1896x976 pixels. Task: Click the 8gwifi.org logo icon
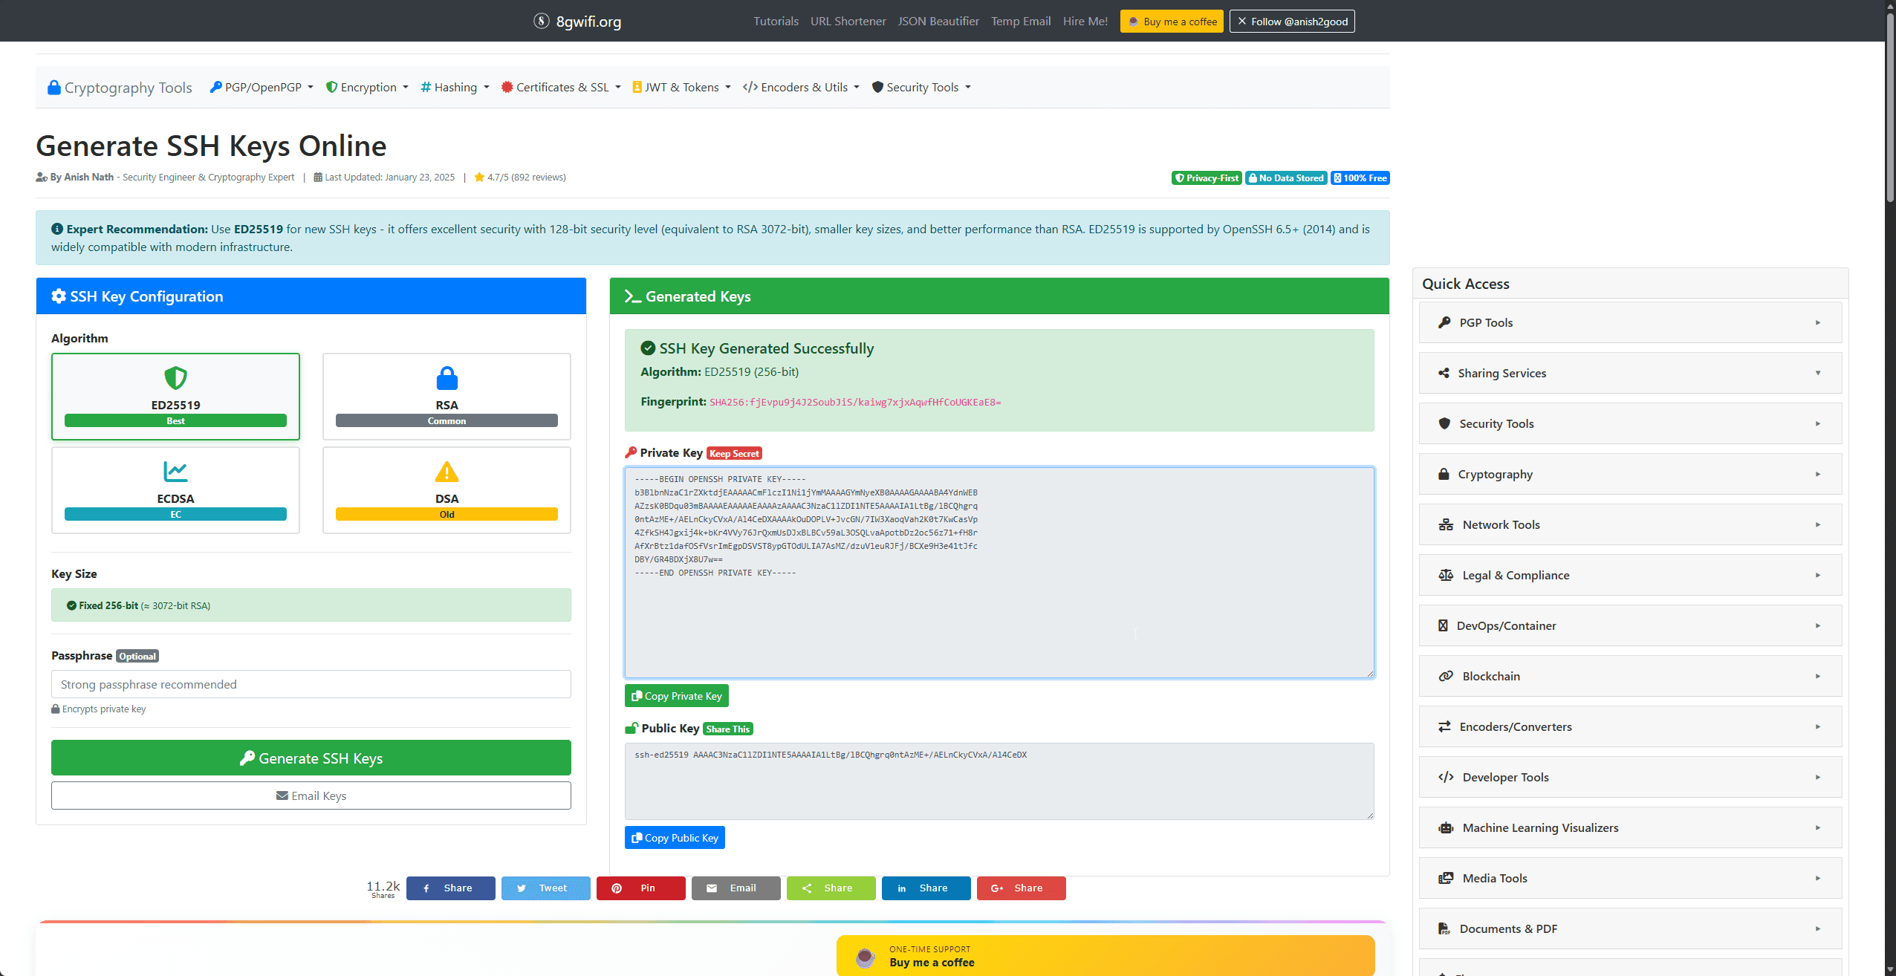(x=542, y=21)
